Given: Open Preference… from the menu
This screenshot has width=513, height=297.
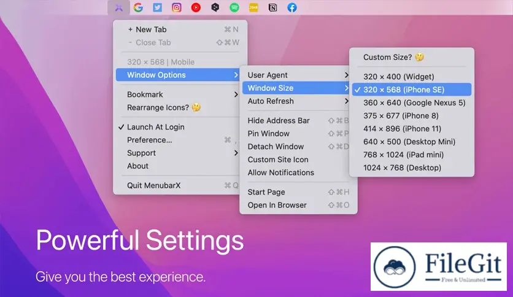Looking at the screenshot, I should [179, 140].
